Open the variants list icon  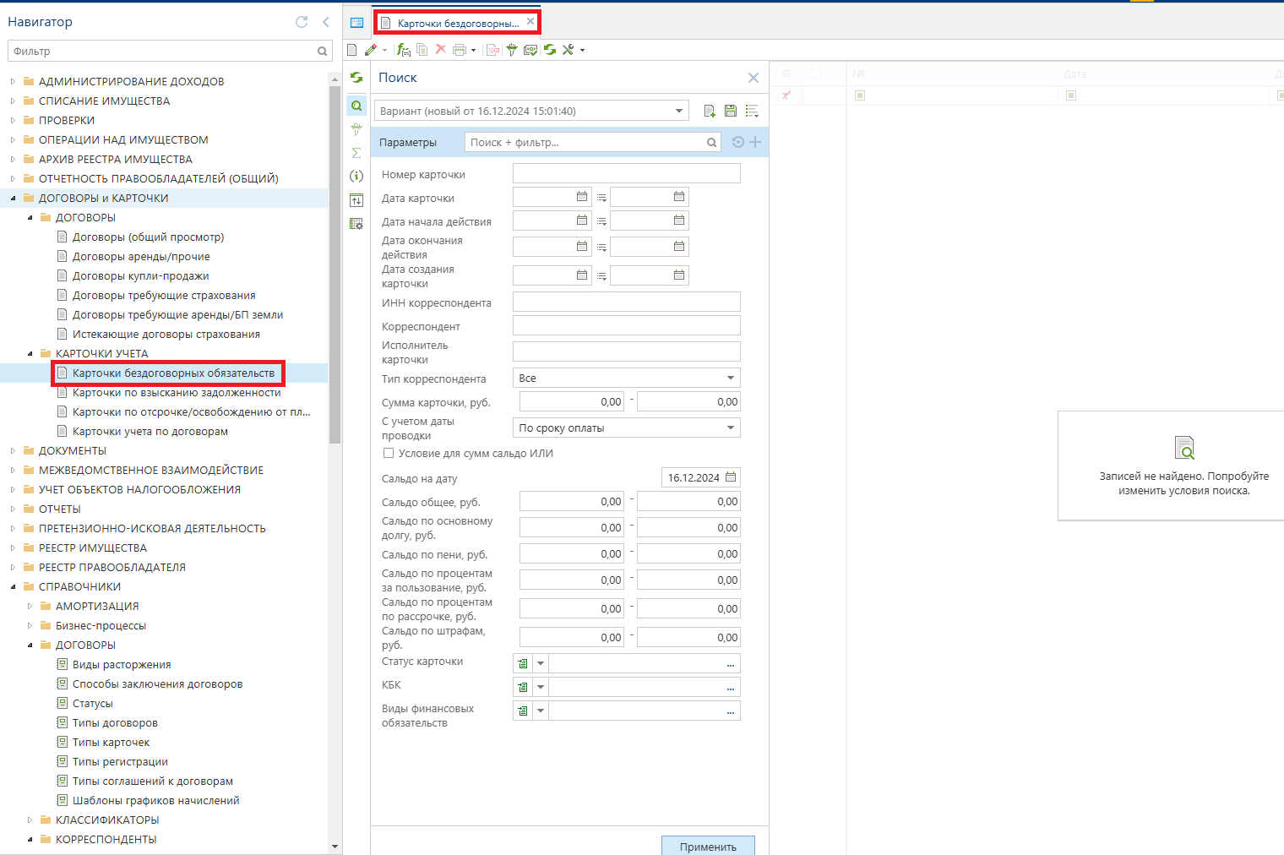coord(752,111)
